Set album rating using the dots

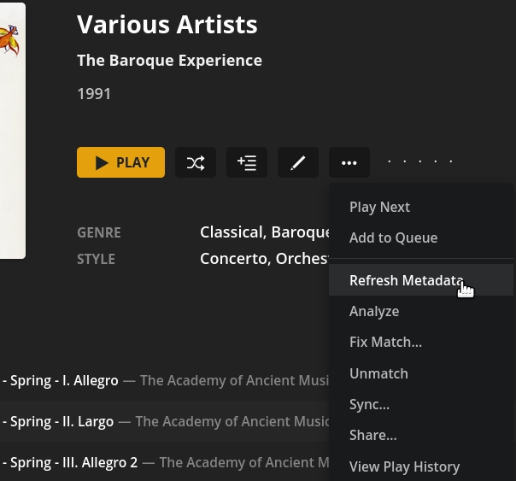coord(419,161)
